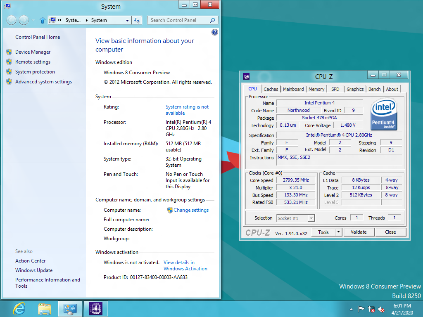The height and width of the screenshot is (317, 423).
Task: Open recent locations dropdown beside Forward arrow
Action: point(33,20)
